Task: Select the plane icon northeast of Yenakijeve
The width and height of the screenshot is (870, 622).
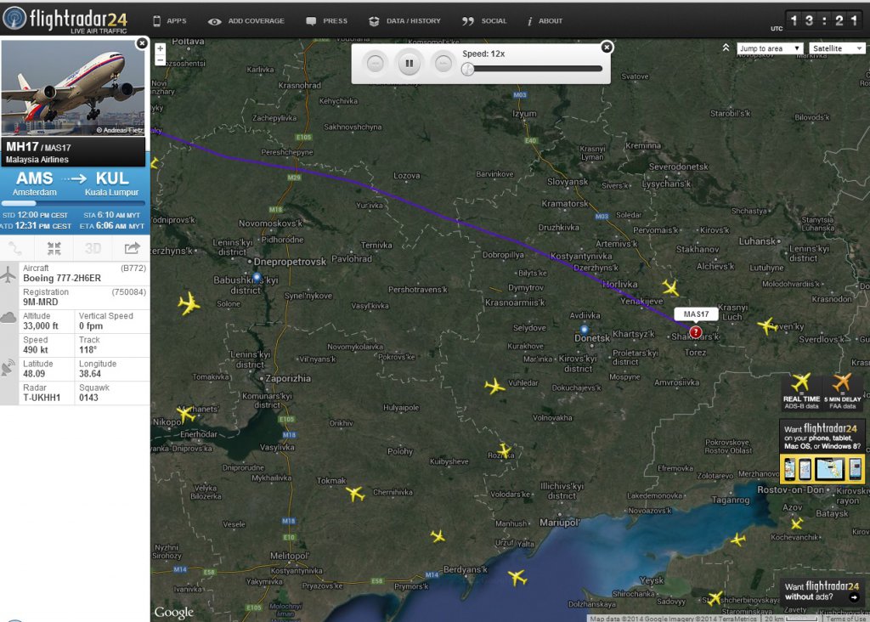Action: (x=671, y=287)
